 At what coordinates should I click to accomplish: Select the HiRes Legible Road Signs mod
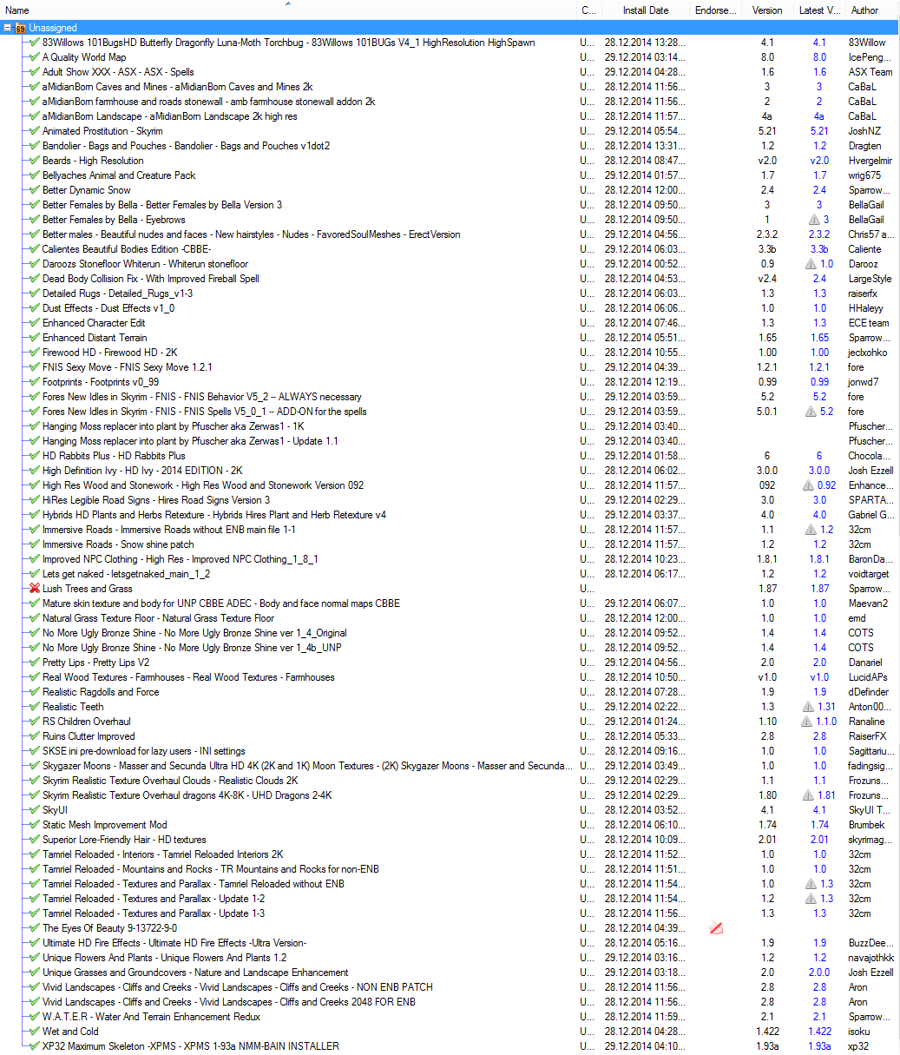coord(156,500)
